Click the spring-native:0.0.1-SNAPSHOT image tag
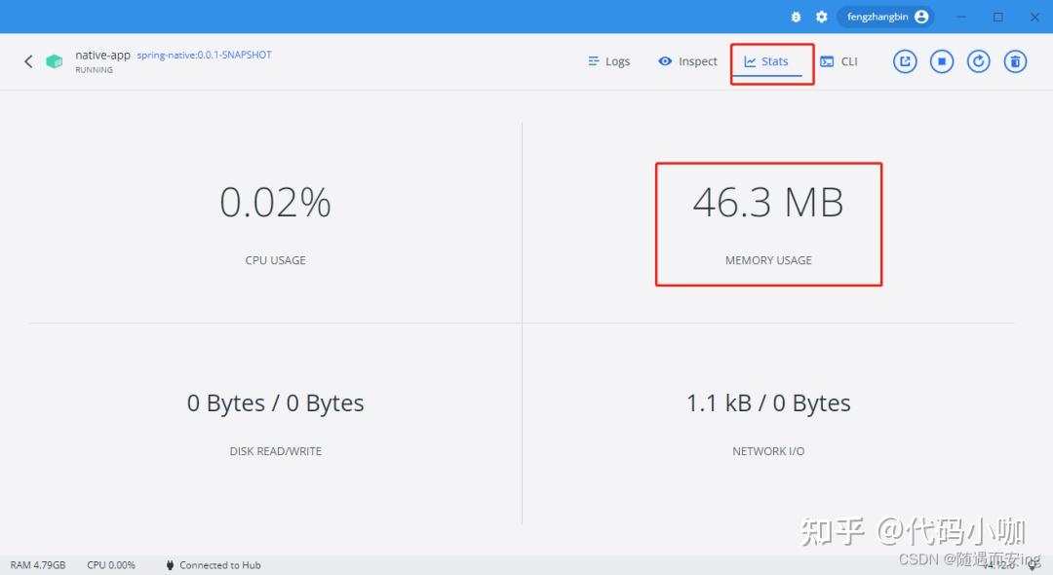 (204, 55)
